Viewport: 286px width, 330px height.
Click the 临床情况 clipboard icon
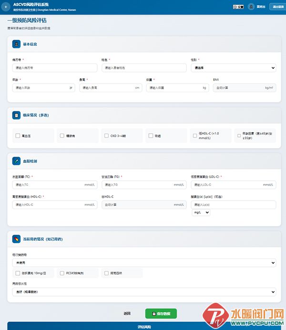click(16, 115)
